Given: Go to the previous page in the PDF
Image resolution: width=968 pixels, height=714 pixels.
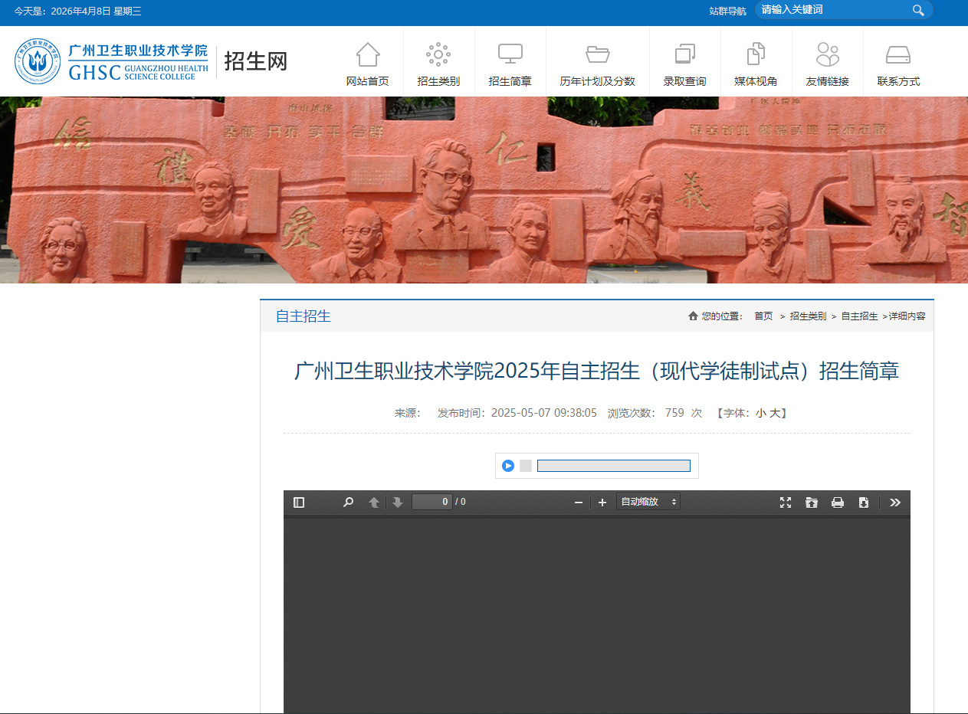Looking at the screenshot, I should (x=373, y=502).
